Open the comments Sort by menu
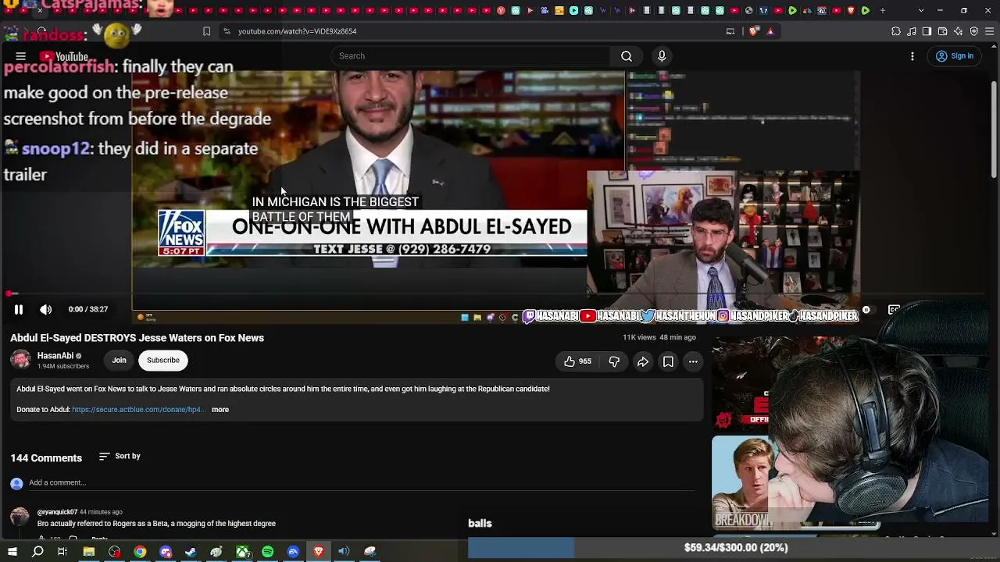 [x=120, y=456]
